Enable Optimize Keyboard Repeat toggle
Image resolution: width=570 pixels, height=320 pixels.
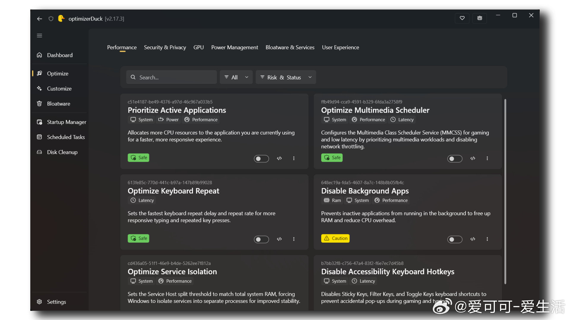[x=261, y=239]
